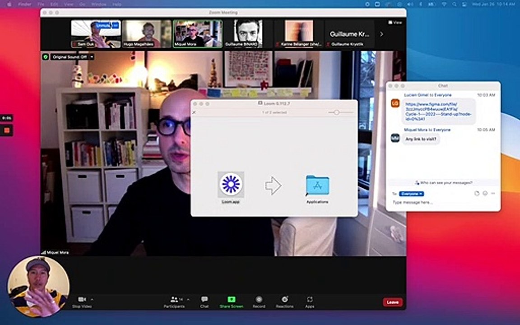Screen dimensions: 520x325
Task: Open the Edit menu in the menu bar
Action: click(x=54, y=5)
